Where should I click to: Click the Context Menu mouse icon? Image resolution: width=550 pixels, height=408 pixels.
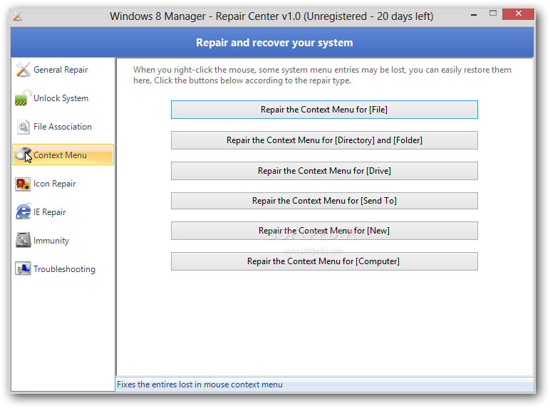24,155
